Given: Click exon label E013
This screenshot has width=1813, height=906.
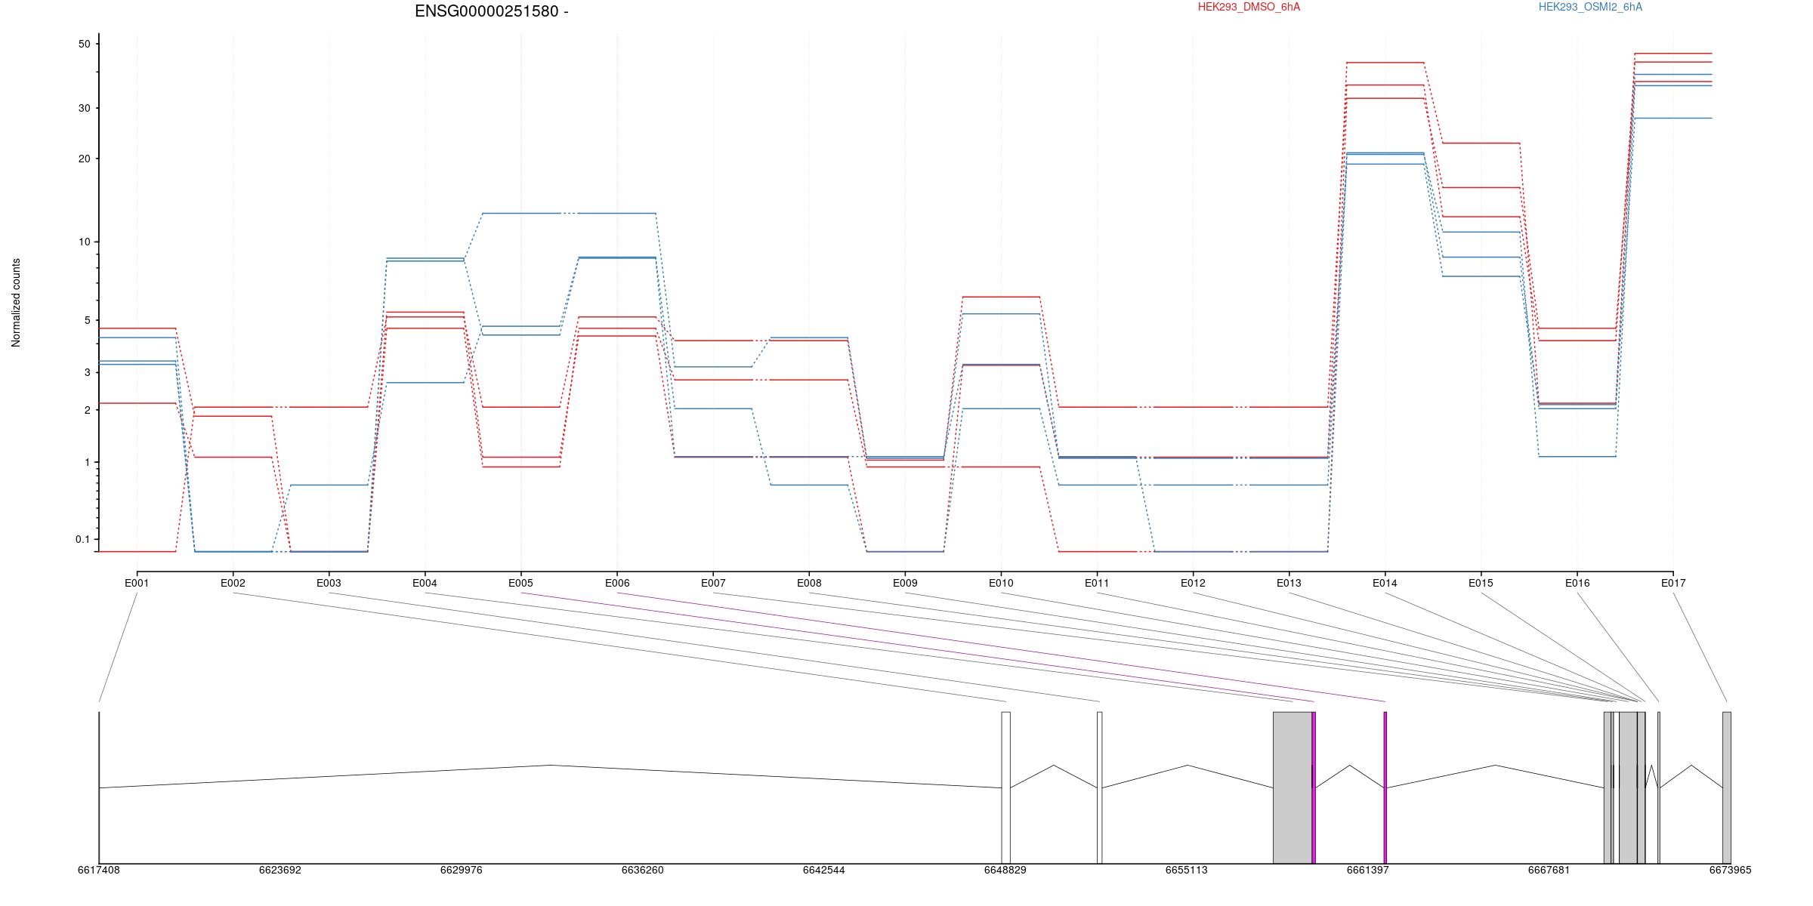Looking at the screenshot, I should [1289, 583].
